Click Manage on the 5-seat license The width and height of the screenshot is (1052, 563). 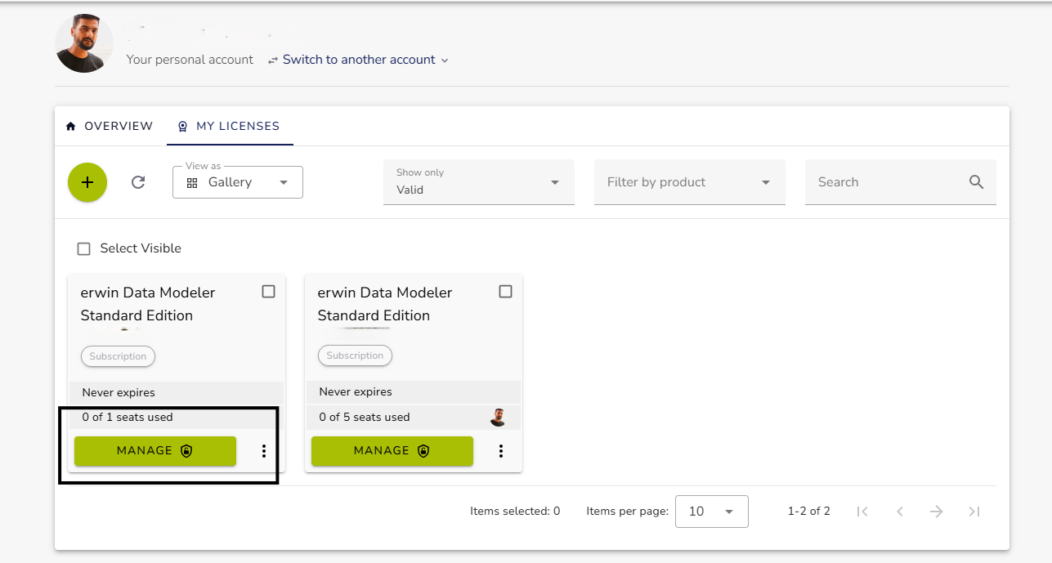[392, 451]
